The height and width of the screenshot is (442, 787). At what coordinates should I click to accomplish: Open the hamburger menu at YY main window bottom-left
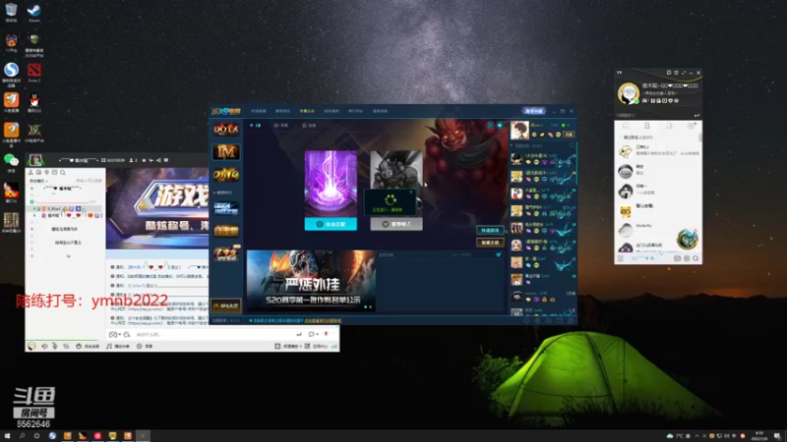(621, 258)
